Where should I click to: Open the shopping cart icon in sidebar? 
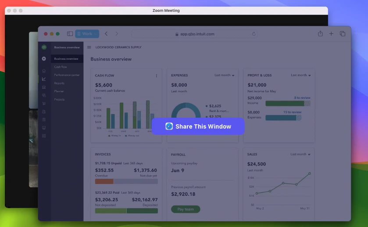click(x=44, y=103)
